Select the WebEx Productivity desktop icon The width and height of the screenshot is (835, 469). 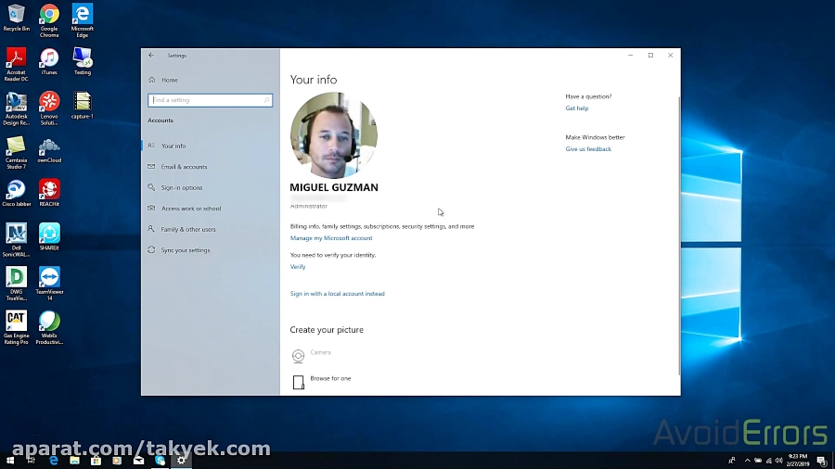pos(49,328)
